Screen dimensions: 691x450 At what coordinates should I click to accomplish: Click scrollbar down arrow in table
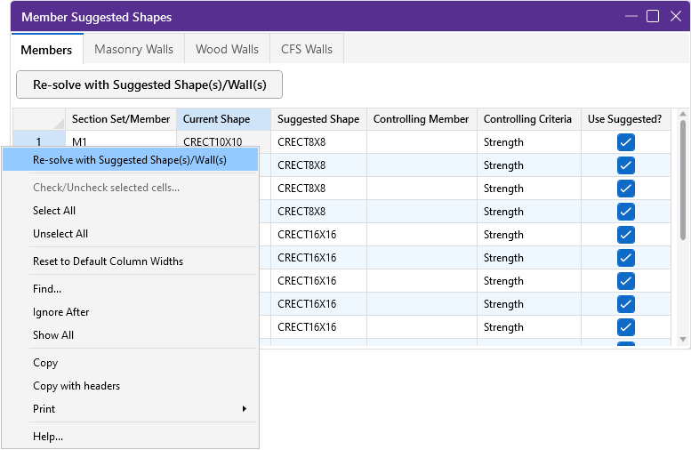682,340
